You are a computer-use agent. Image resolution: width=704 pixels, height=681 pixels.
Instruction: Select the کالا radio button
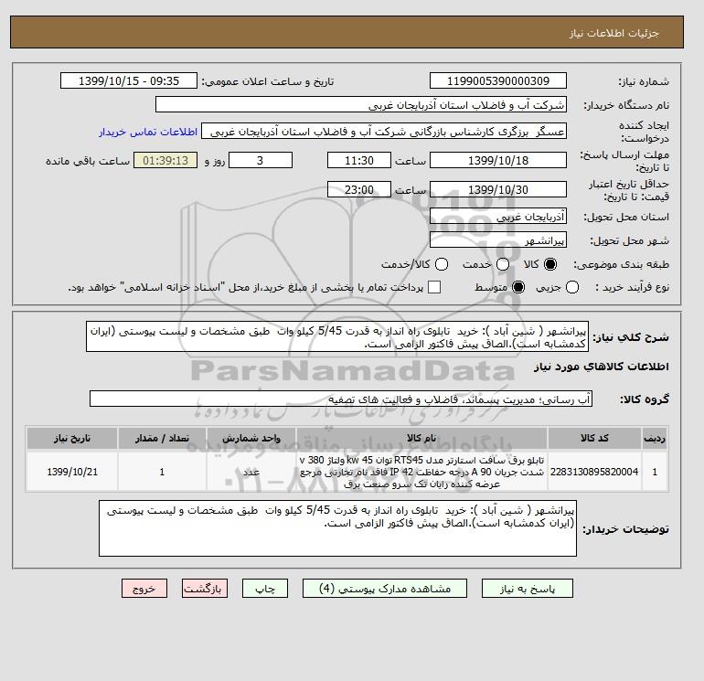(550, 264)
